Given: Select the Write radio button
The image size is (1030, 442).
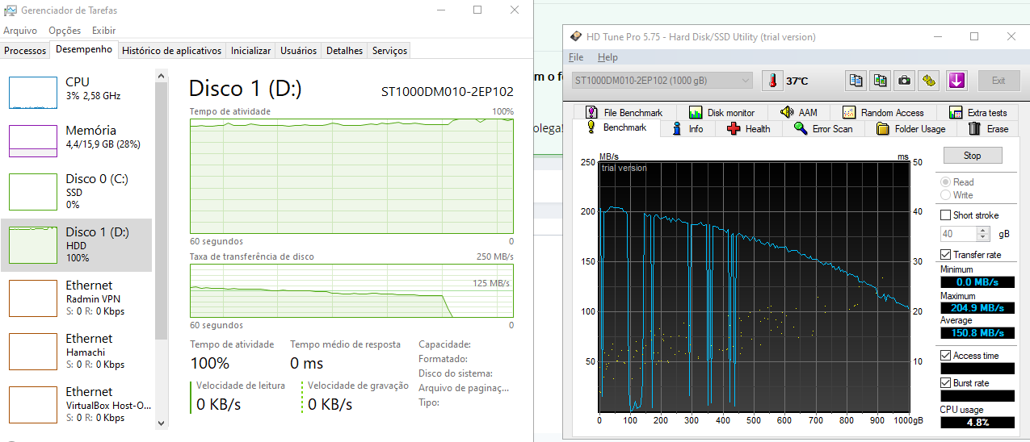Looking at the screenshot, I should click(945, 195).
